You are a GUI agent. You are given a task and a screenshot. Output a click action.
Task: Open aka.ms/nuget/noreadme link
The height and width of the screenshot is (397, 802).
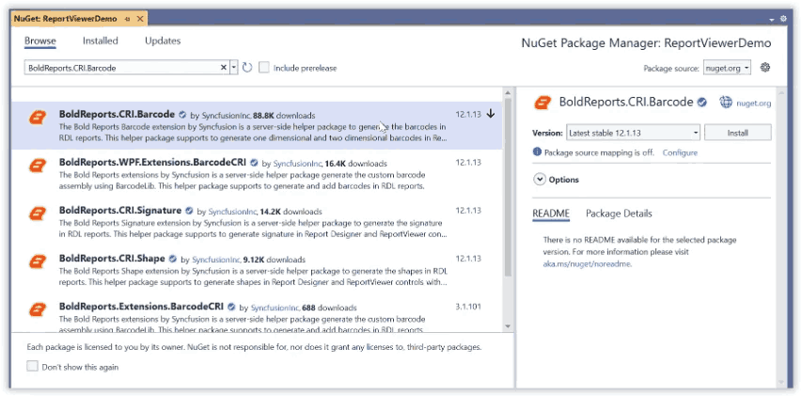(x=588, y=264)
